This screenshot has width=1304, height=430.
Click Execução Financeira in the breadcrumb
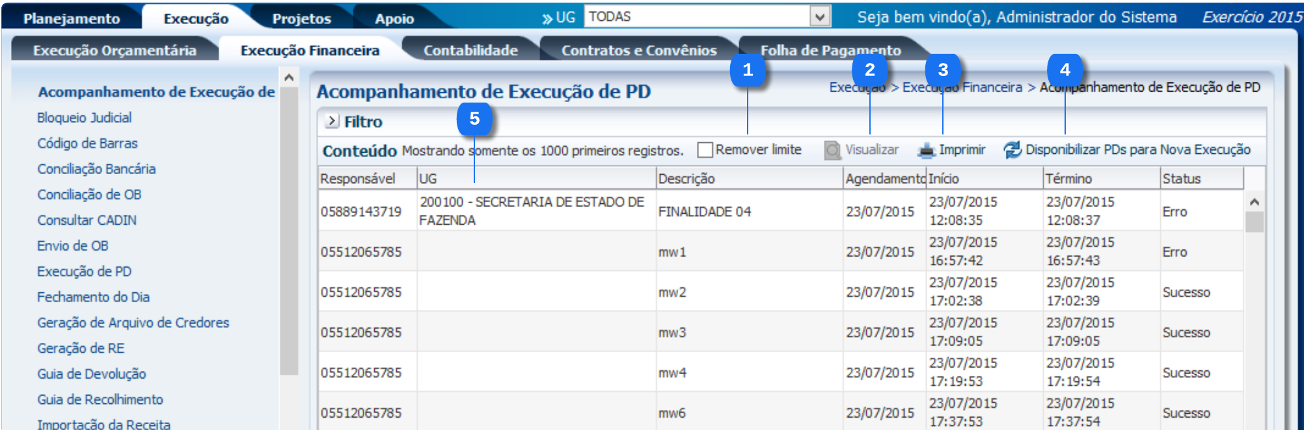click(962, 88)
